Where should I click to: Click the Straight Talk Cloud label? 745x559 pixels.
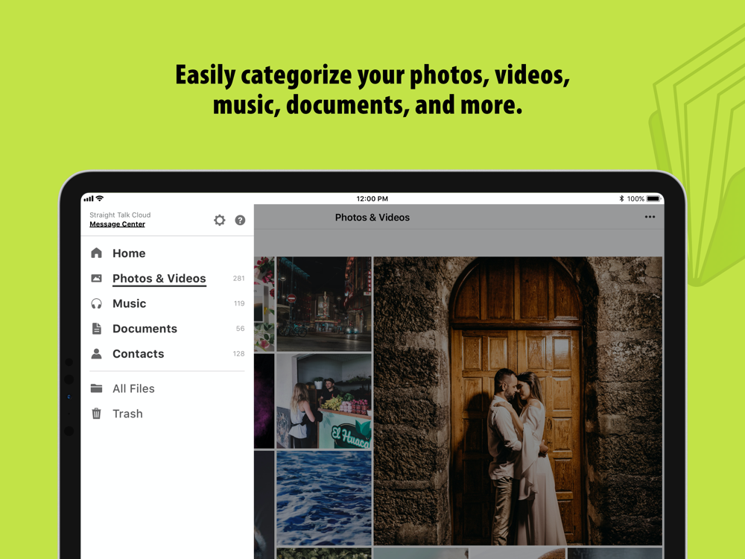click(120, 215)
